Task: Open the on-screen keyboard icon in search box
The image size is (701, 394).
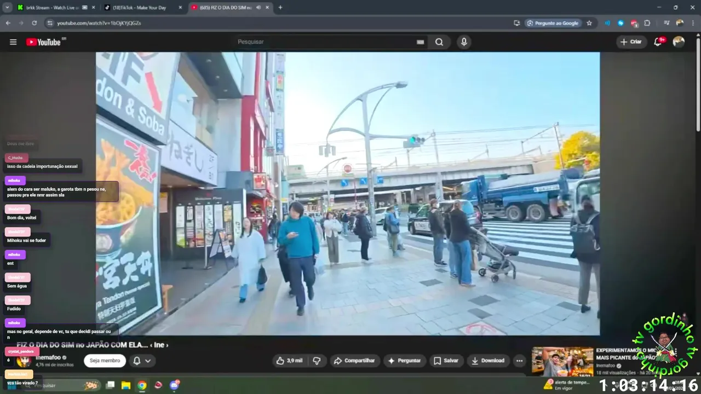Action: click(x=420, y=42)
